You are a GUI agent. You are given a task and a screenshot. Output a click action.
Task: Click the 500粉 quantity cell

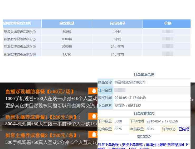point(67,32)
